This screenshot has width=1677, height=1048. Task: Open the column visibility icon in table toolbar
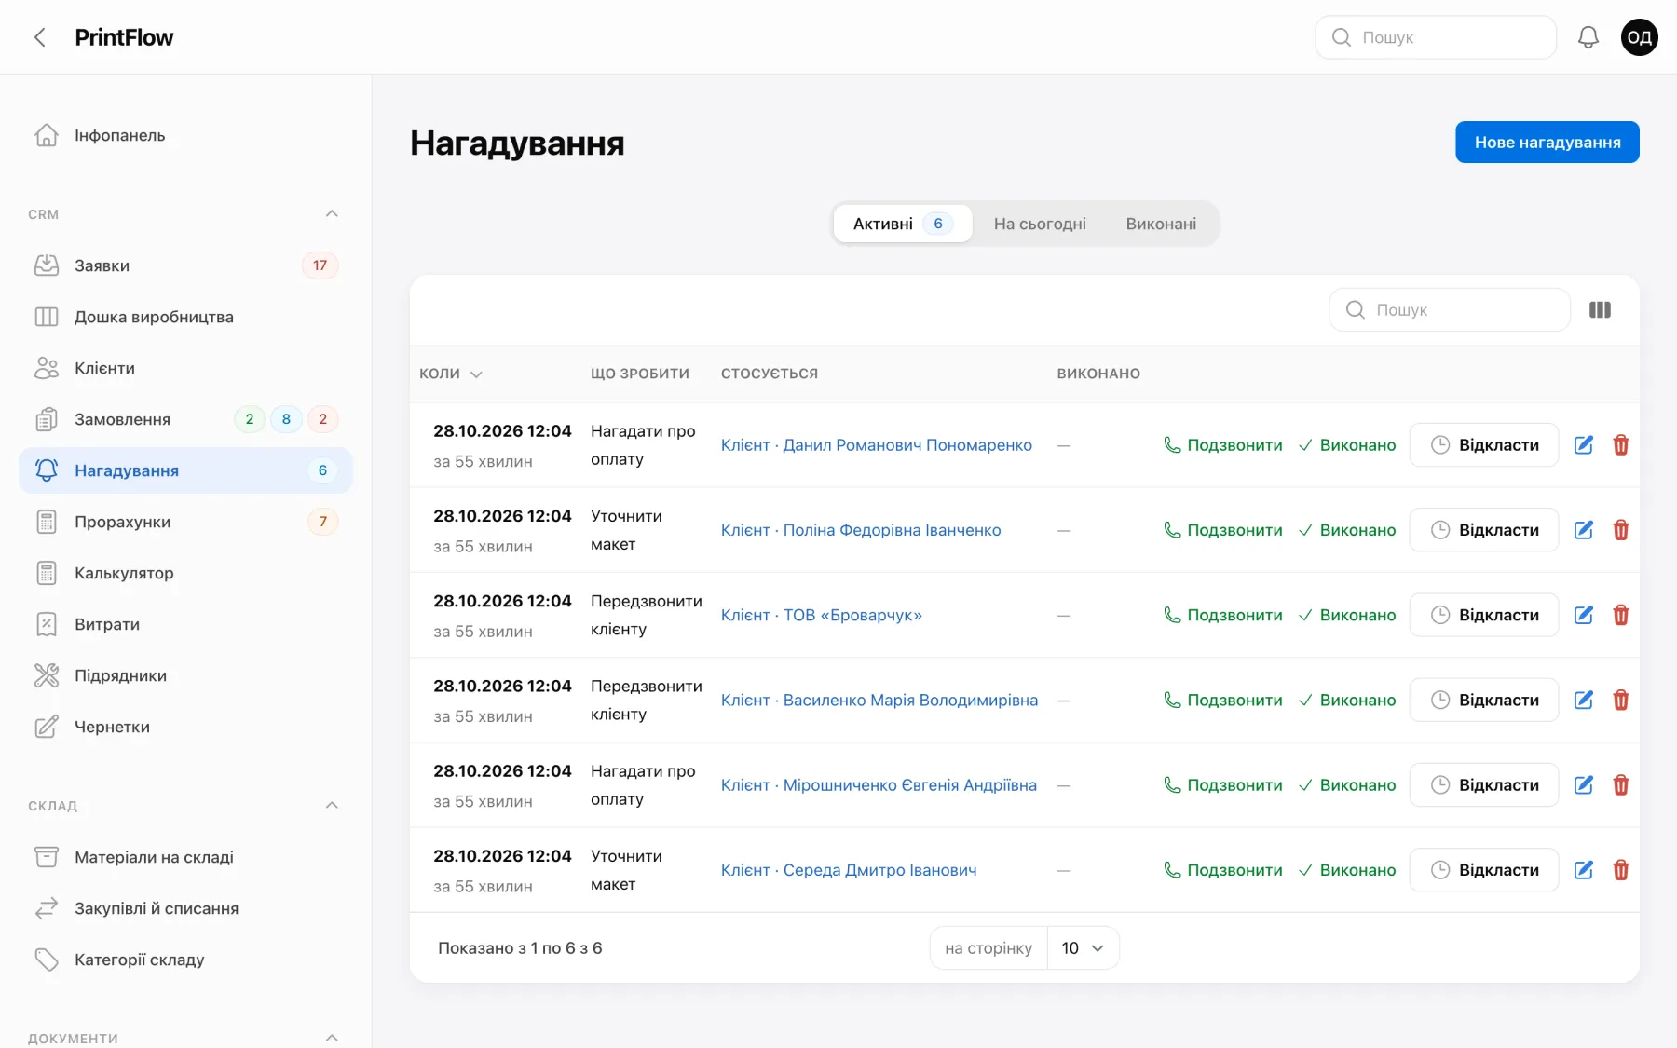tap(1600, 309)
